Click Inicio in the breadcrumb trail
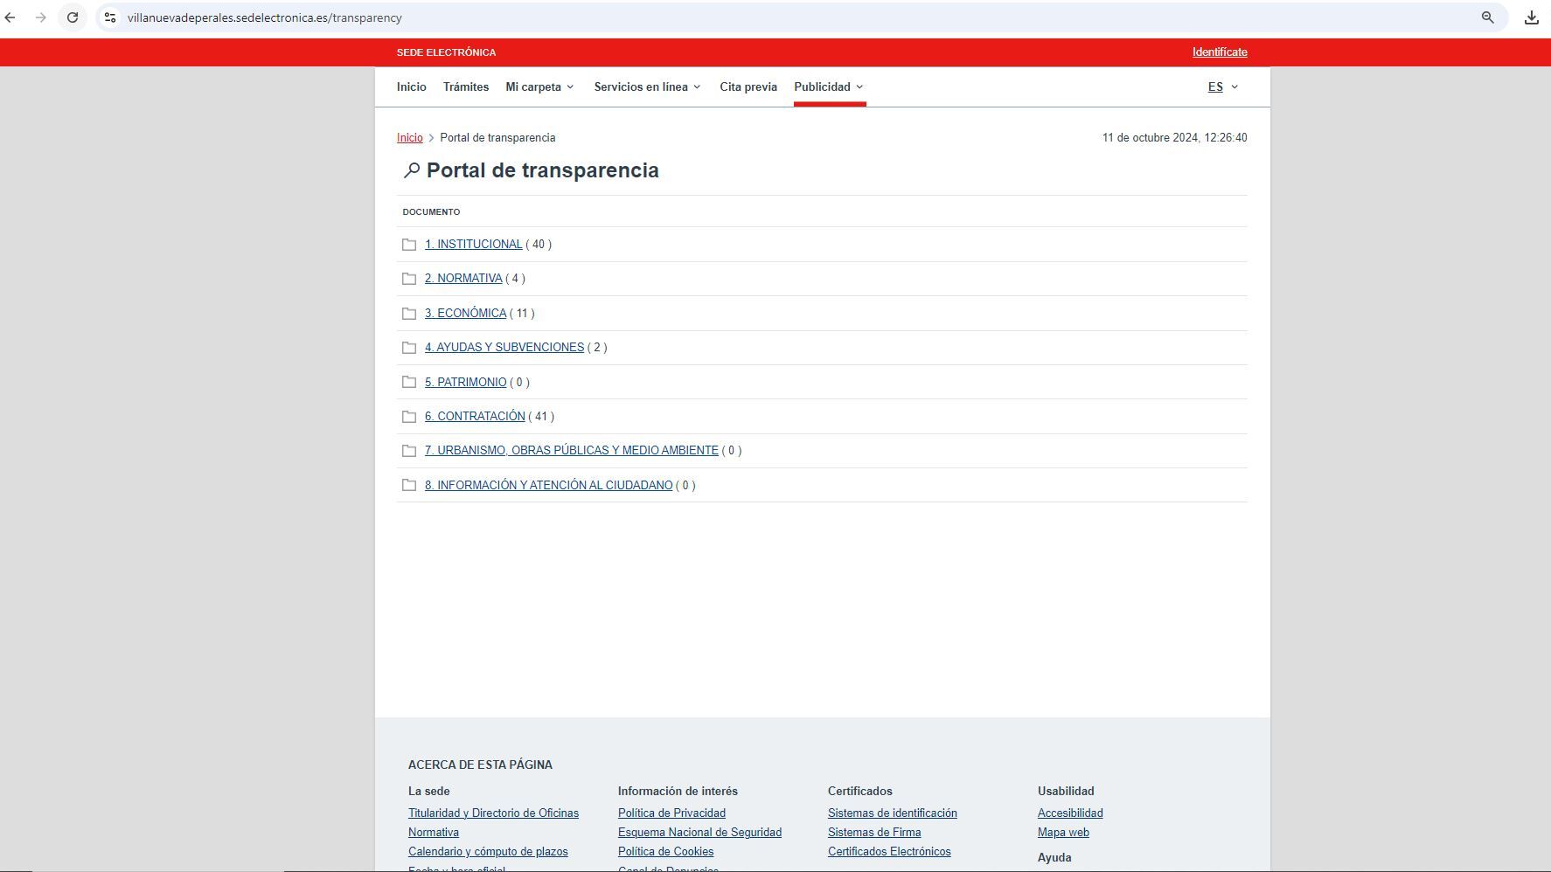The image size is (1551, 872). [410, 137]
